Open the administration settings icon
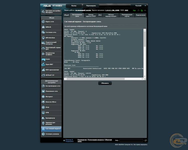 [x=43, y=123]
